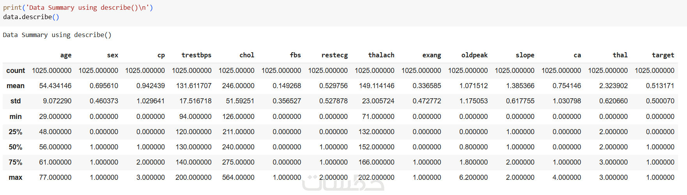Select the 'thalach' column header
The width and height of the screenshot is (687, 195).
click(381, 55)
